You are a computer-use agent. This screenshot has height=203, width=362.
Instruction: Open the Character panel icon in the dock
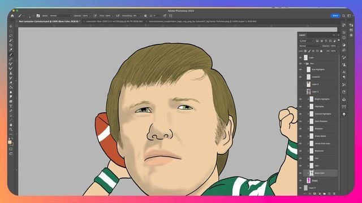pos(344,72)
